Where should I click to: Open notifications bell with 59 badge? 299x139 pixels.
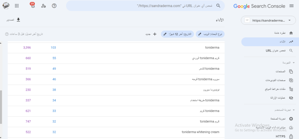(33, 5)
